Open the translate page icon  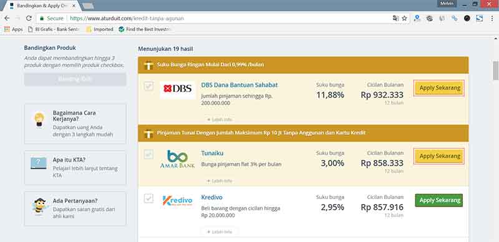coord(395,19)
